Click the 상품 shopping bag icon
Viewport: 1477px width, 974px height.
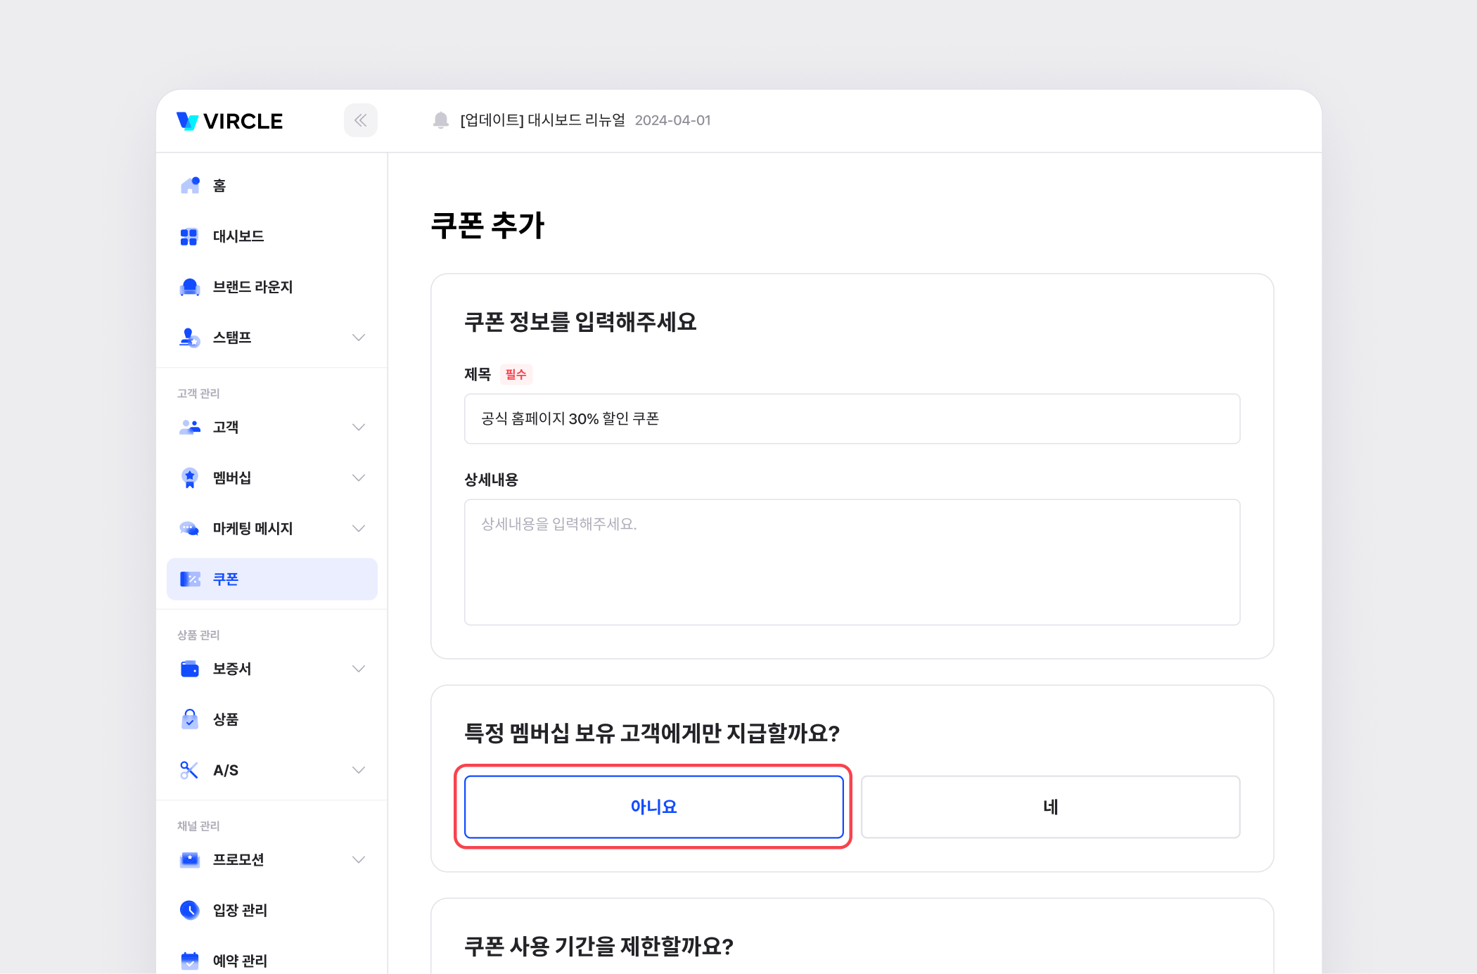point(190,719)
